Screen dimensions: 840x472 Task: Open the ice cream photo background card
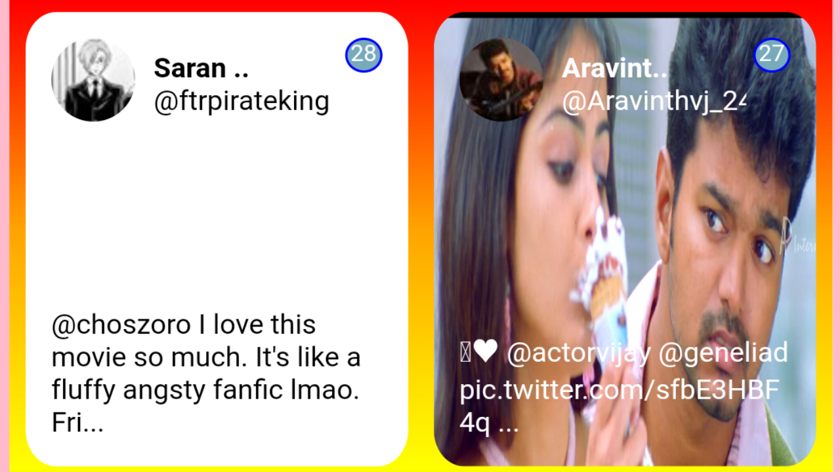pos(625,239)
